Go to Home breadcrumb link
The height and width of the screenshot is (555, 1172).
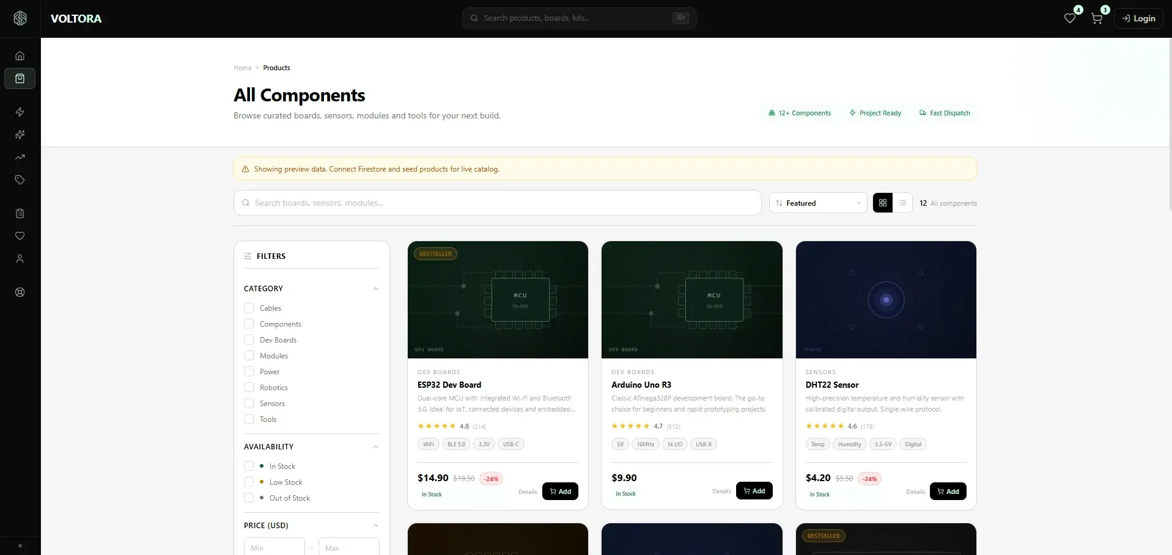click(243, 68)
